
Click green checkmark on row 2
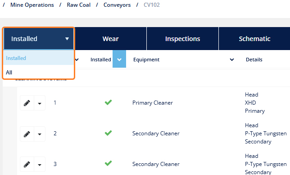click(x=108, y=133)
